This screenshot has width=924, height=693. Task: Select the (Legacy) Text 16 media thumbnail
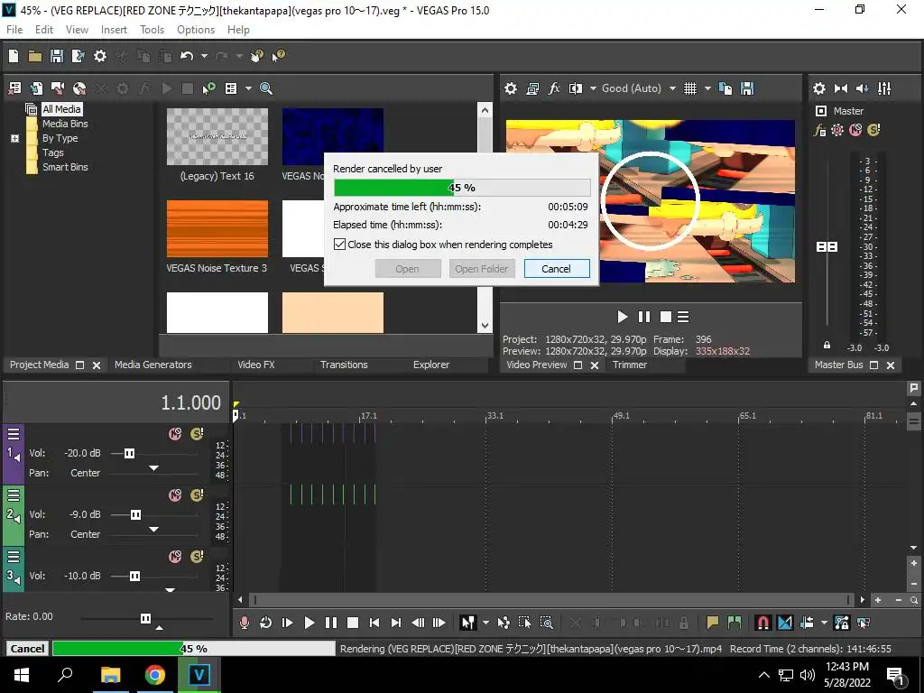click(x=217, y=137)
